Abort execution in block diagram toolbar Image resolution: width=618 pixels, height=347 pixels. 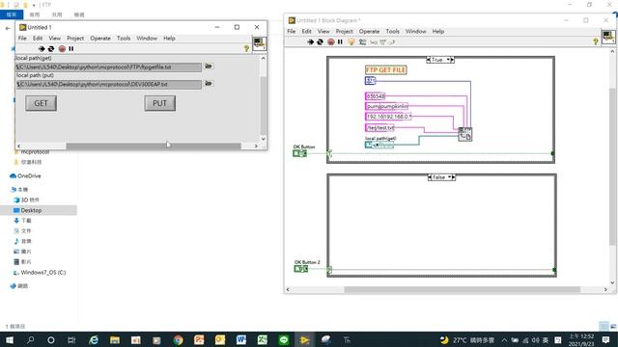point(330,41)
